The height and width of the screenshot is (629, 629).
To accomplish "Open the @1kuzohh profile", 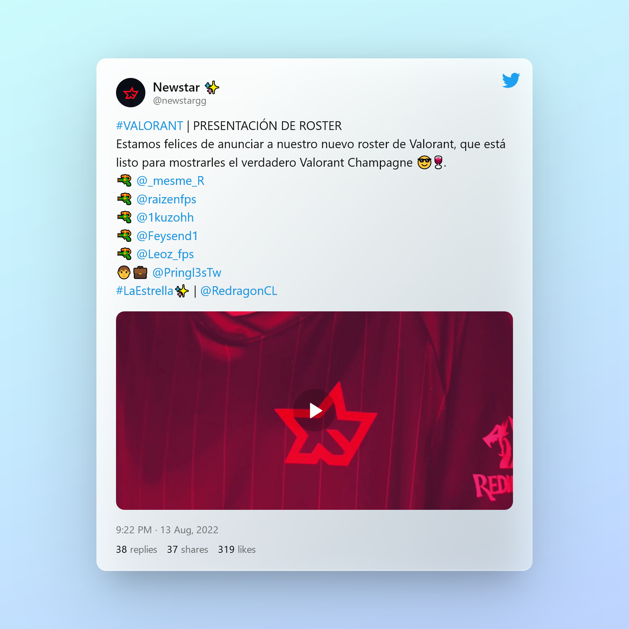I will click(x=165, y=218).
